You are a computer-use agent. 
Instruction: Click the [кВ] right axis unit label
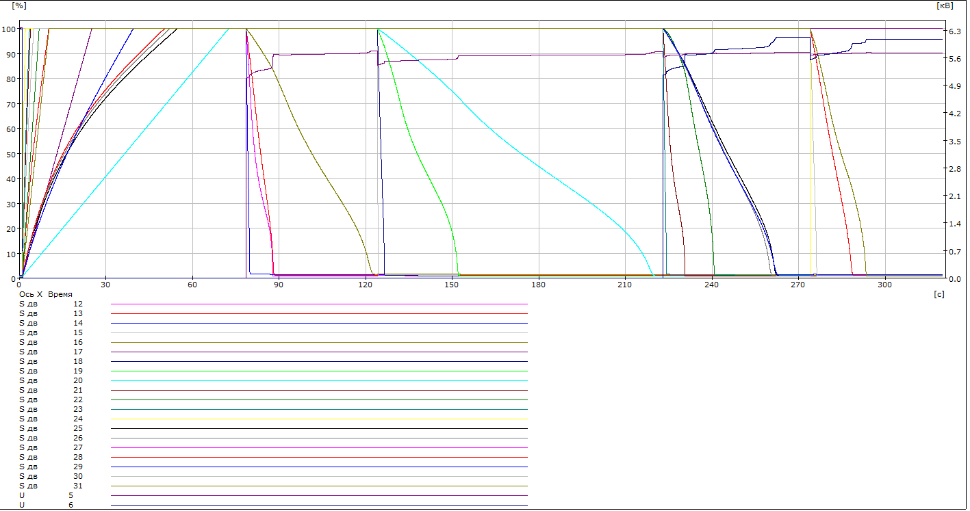[943, 5]
